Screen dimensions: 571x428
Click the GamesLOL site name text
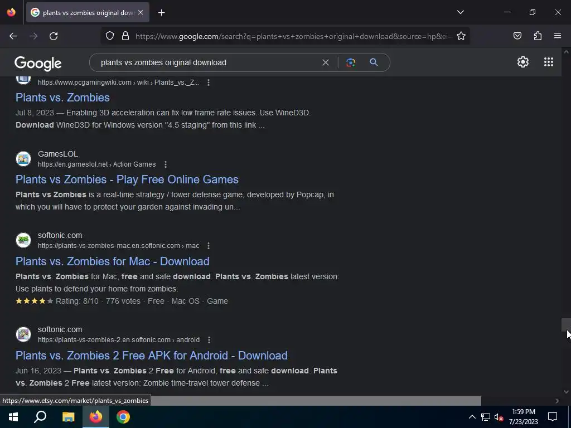coord(58,154)
